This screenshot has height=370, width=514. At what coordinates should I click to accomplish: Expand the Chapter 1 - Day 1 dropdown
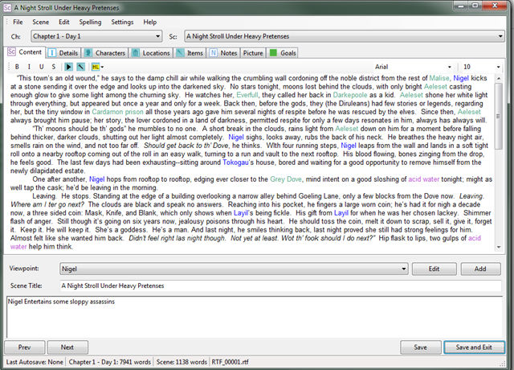point(96,36)
